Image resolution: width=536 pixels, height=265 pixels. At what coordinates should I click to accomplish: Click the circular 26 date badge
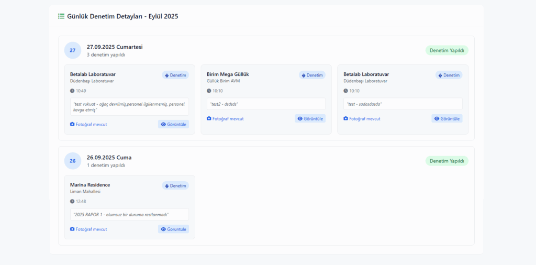pos(73,161)
